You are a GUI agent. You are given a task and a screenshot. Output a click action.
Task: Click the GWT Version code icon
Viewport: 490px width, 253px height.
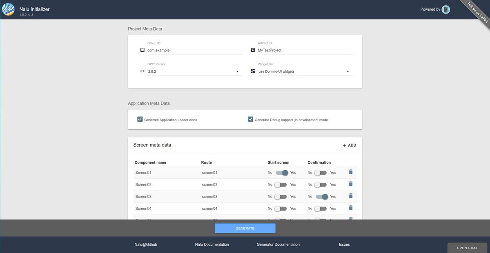coord(142,71)
